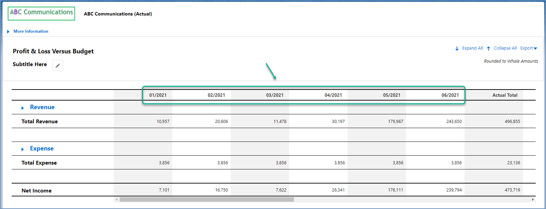Open the Expense category link

(42, 149)
